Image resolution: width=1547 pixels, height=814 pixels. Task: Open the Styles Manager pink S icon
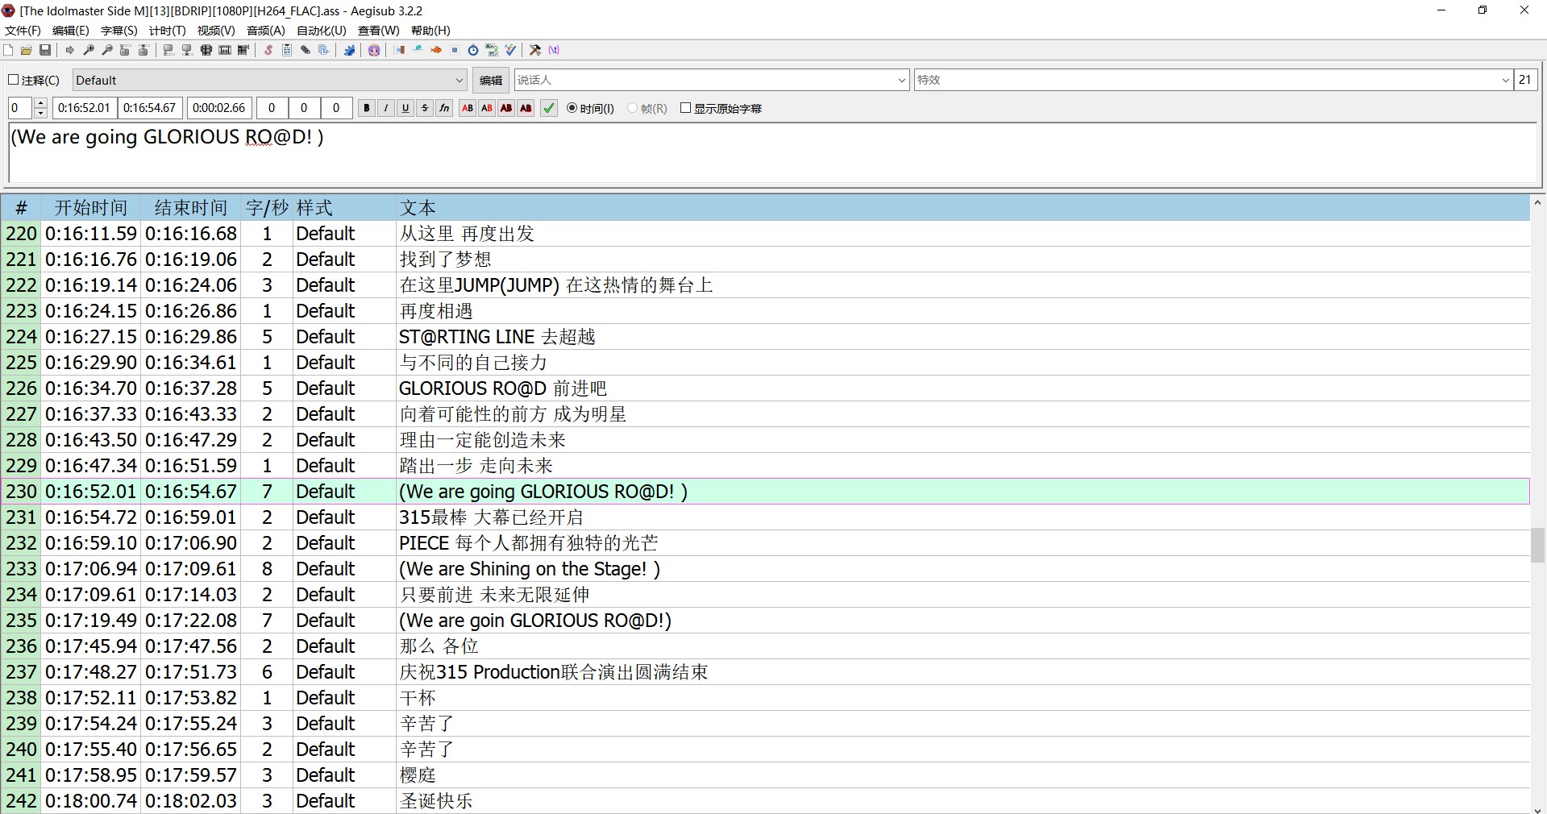[268, 50]
